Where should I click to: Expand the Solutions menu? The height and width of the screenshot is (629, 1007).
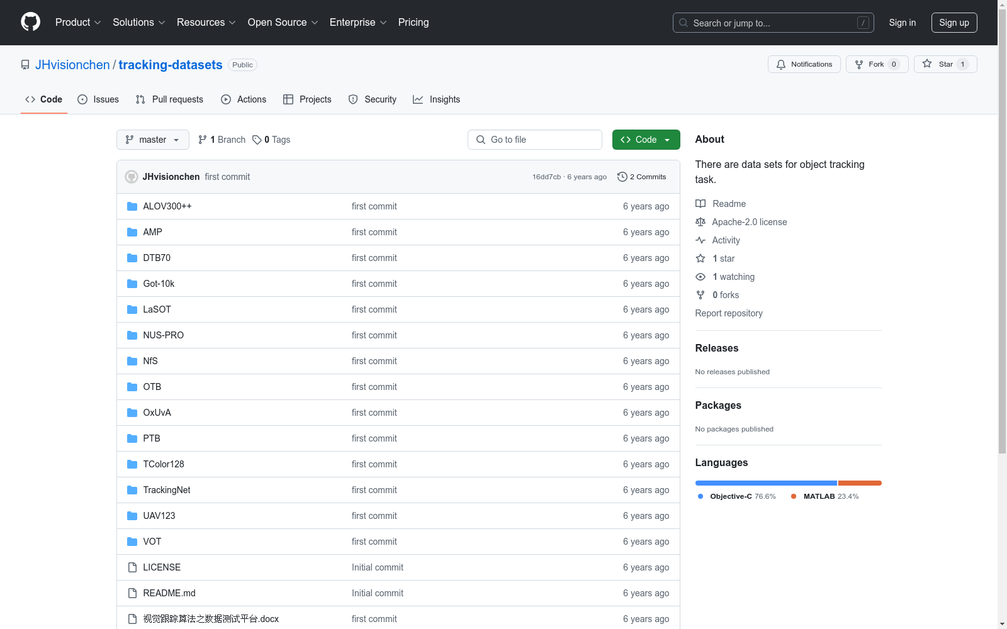(x=139, y=22)
